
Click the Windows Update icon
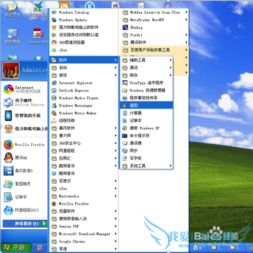pyautogui.click(x=54, y=20)
